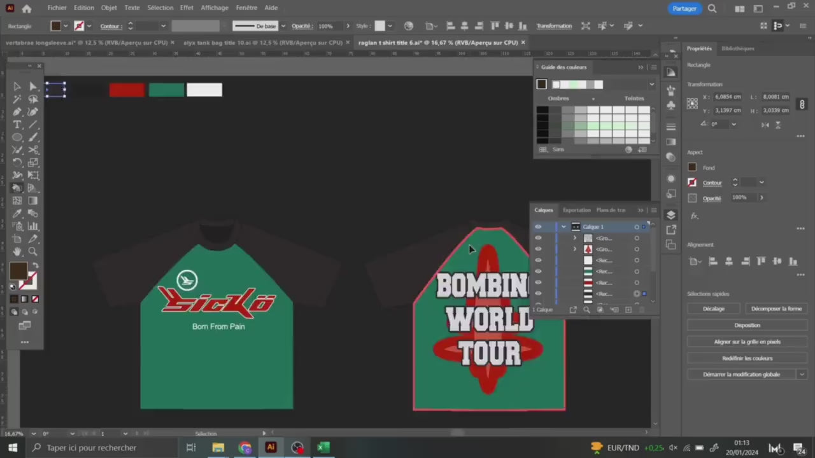Viewport: 815px width, 458px height.
Task: Open the Objet menu
Action: coord(109,8)
